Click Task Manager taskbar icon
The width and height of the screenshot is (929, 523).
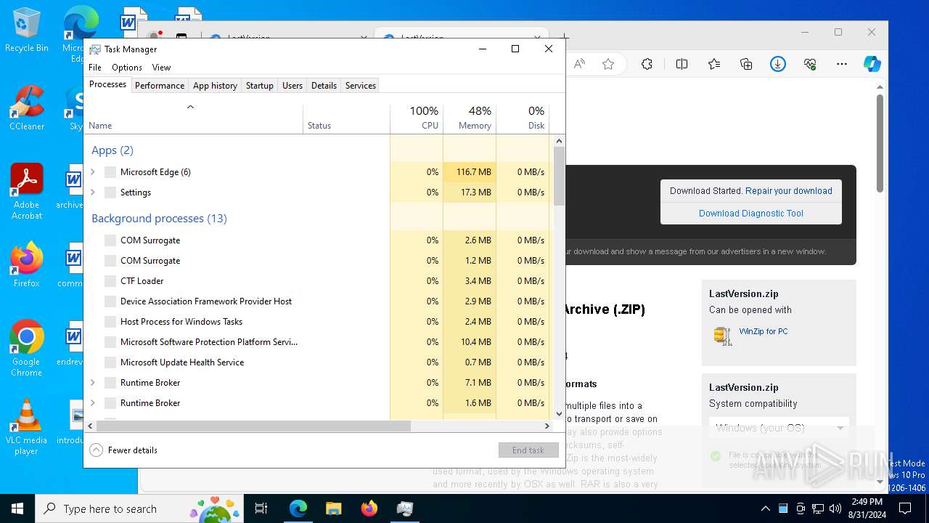[404, 508]
